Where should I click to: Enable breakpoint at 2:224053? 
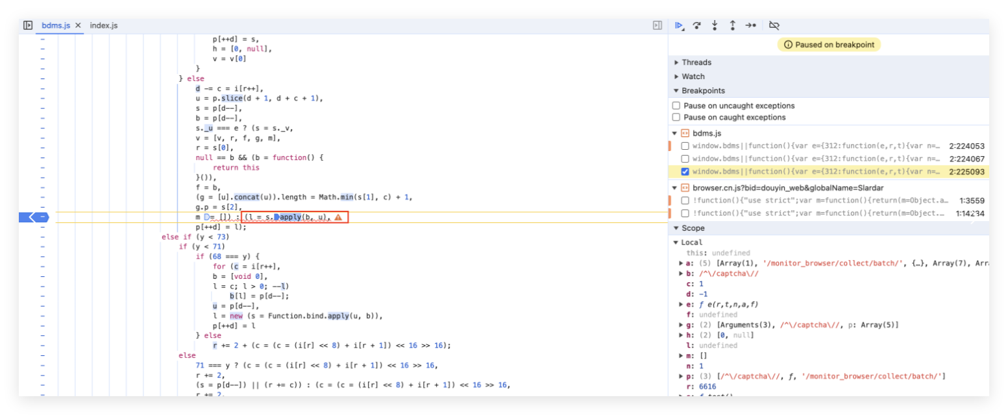pos(685,147)
